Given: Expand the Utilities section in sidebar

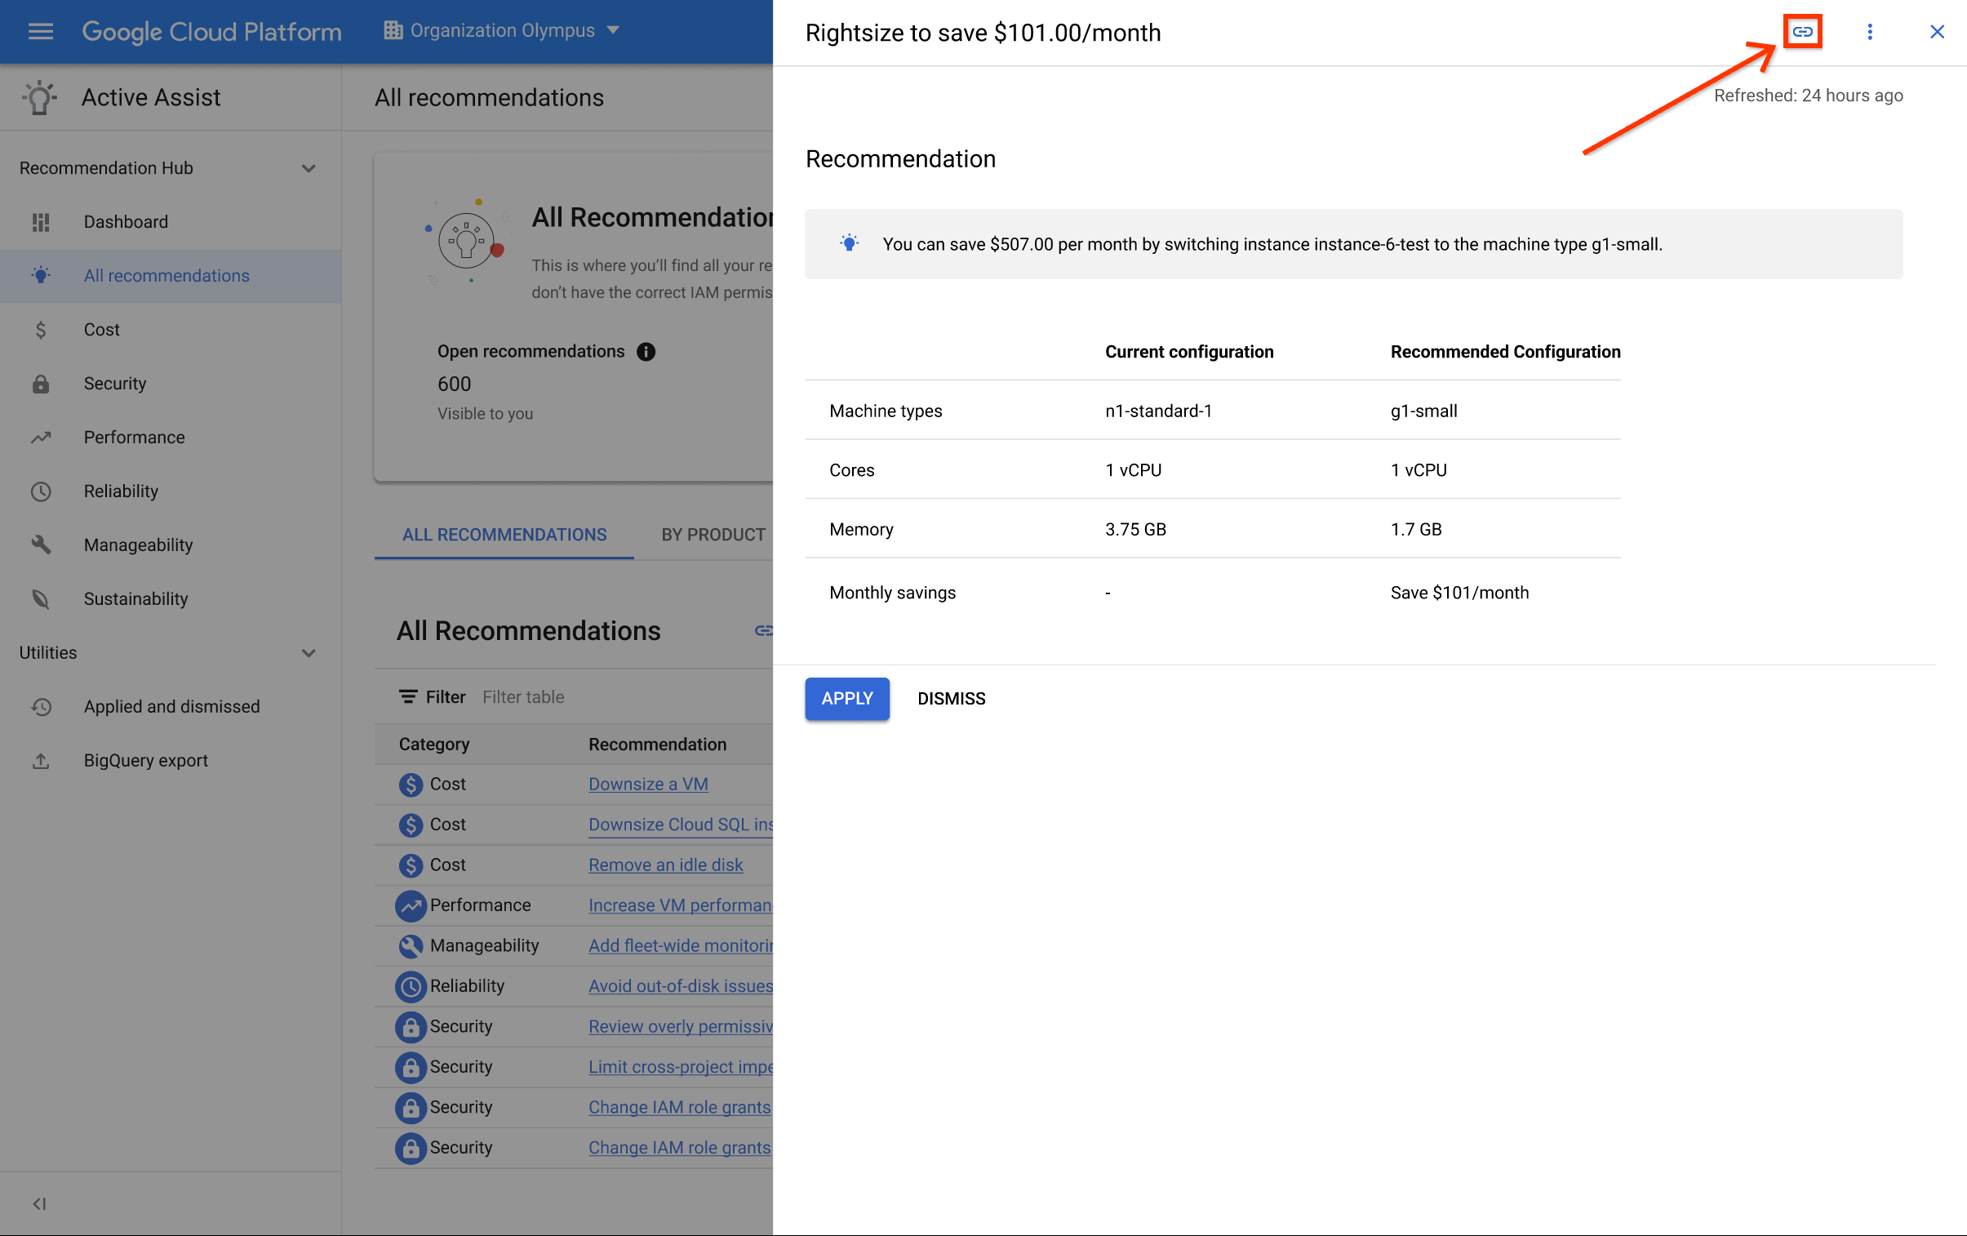Looking at the screenshot, I should pos(310,654).
